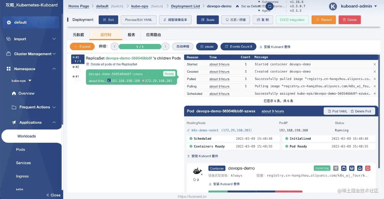Toggle the 自动伸缩 autoscale button
Image resolution: width=384 pixels, height=199 pixels.
click(x=183, y=46)
